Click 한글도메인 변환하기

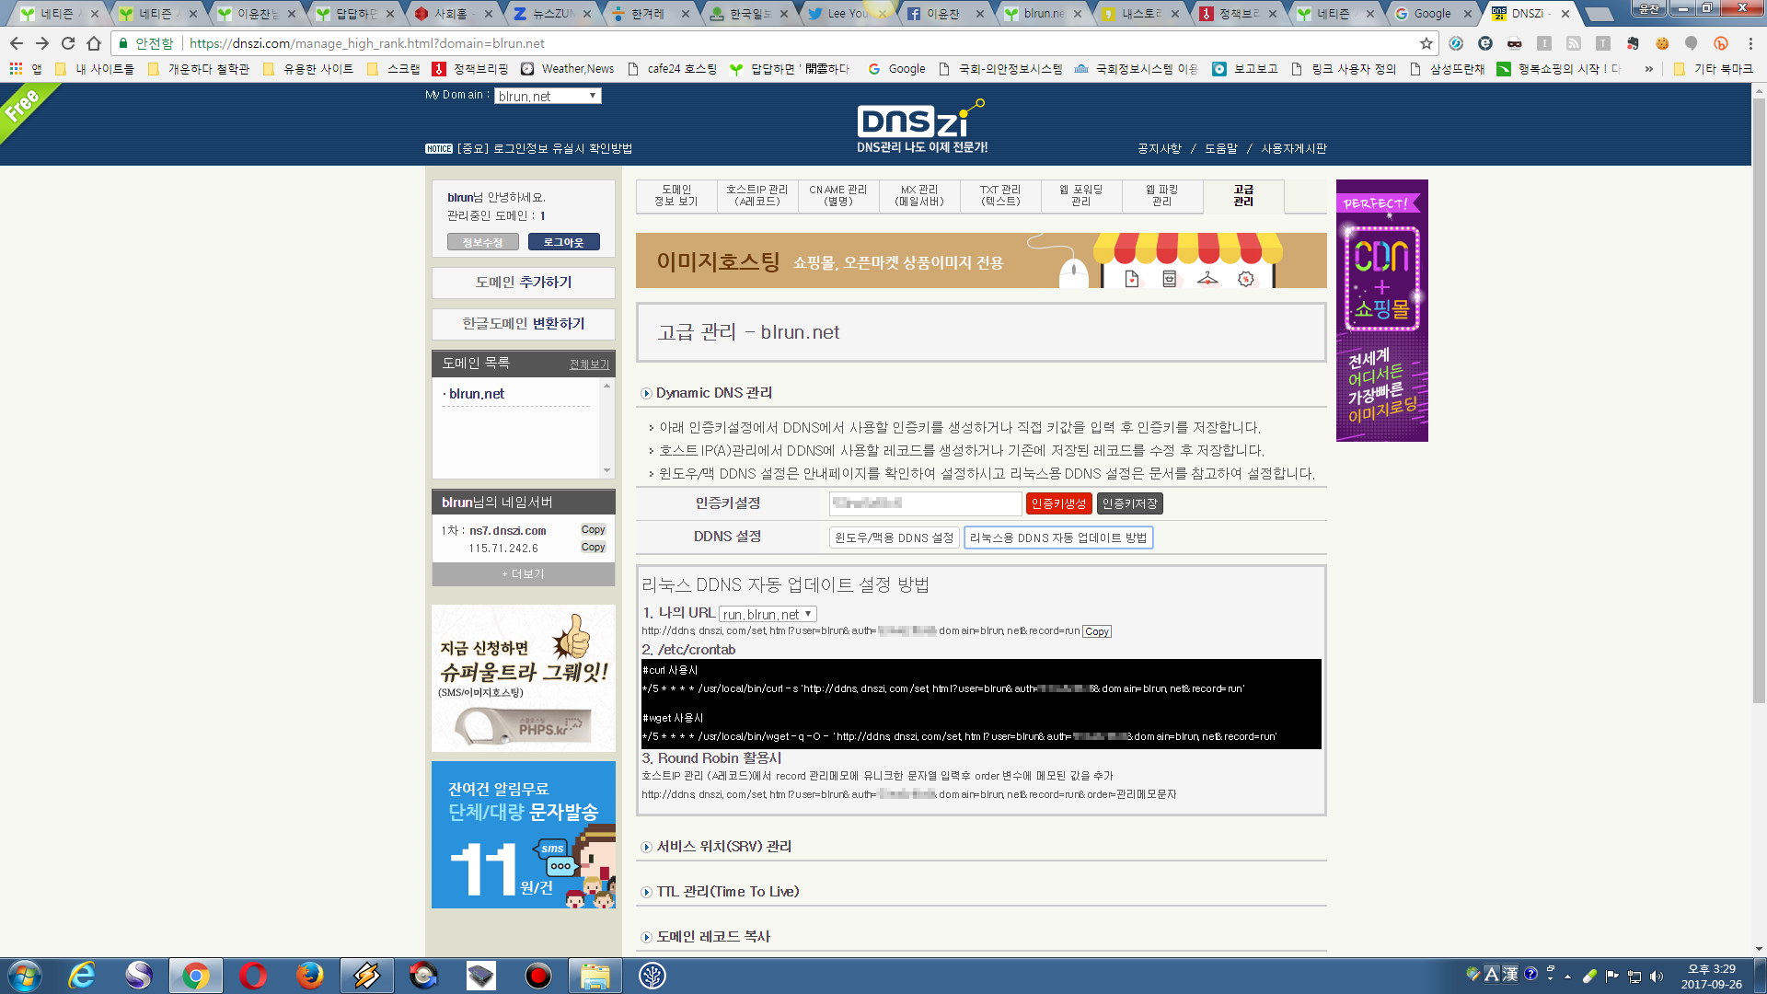point(524,324)
